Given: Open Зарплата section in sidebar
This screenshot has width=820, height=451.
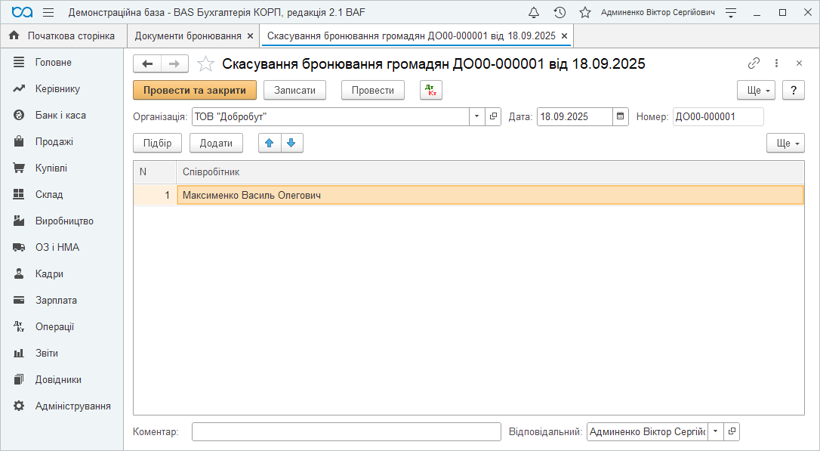Looking at the screenshot, I should click(x=56, y=300).
